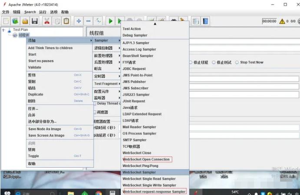Click the Windows Start button

pos(7,193)
